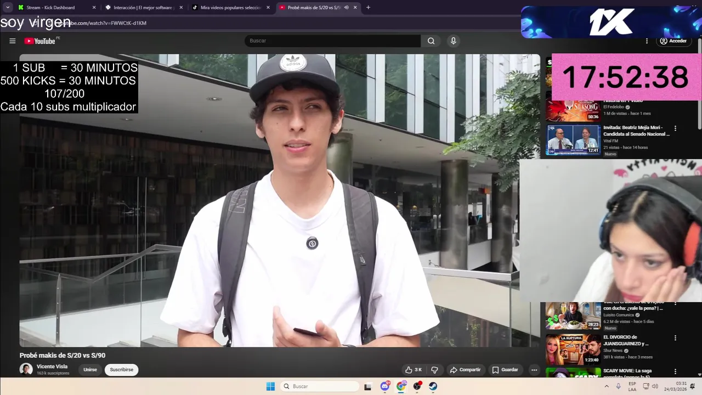This screenshot has width=702, height=395.
Task: Open Task View on the taskbar
Action: (x=367, y=386)
